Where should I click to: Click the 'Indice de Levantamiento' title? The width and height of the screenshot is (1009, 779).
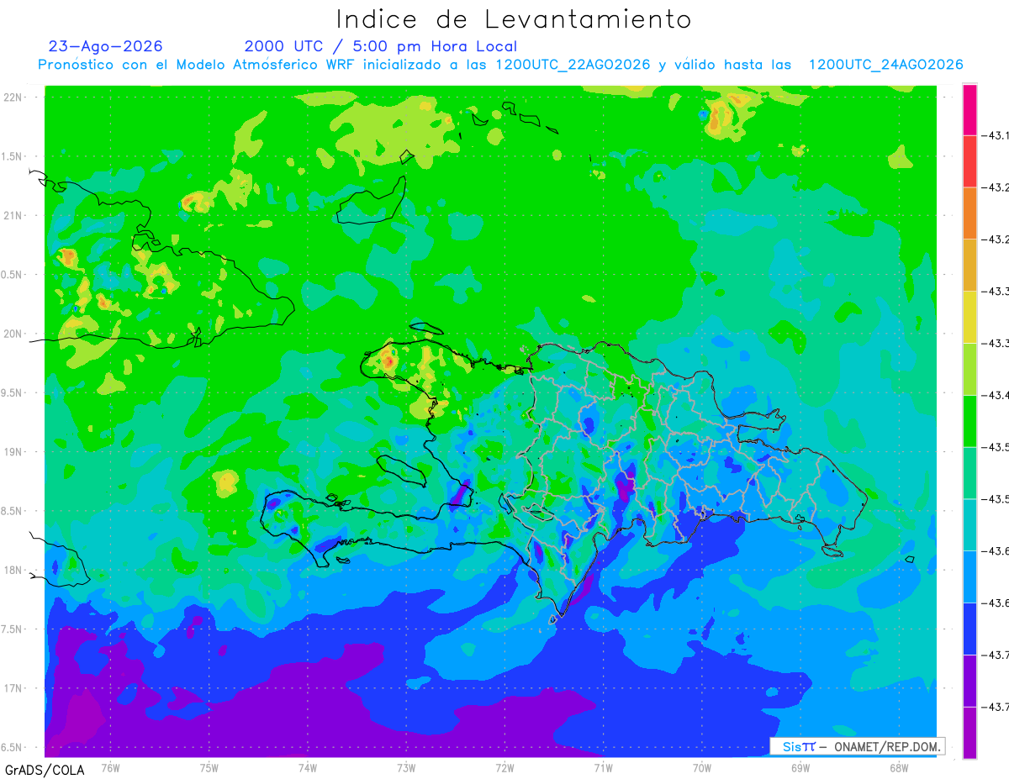pyautogui.click(x=514, y=18)
